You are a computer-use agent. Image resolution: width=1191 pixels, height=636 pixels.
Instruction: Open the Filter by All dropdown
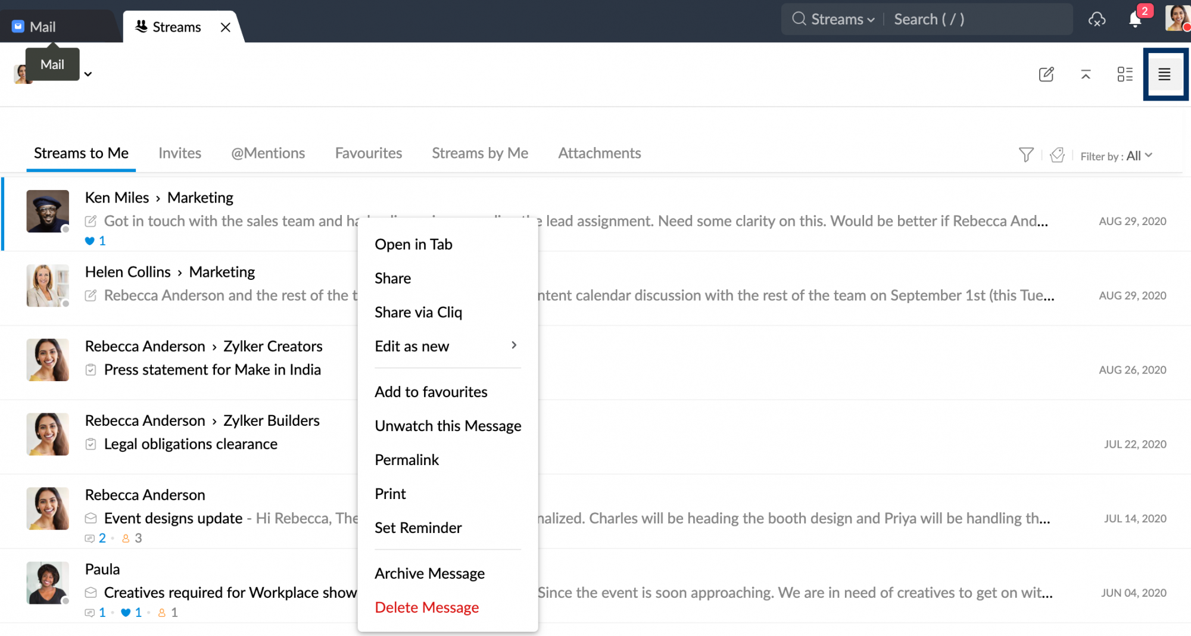click(1139, 156)
